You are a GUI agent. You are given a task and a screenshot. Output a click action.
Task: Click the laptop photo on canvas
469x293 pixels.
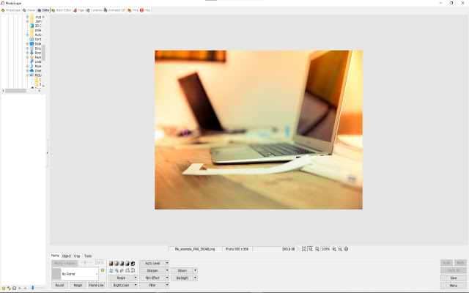click(x=259, y=130)
